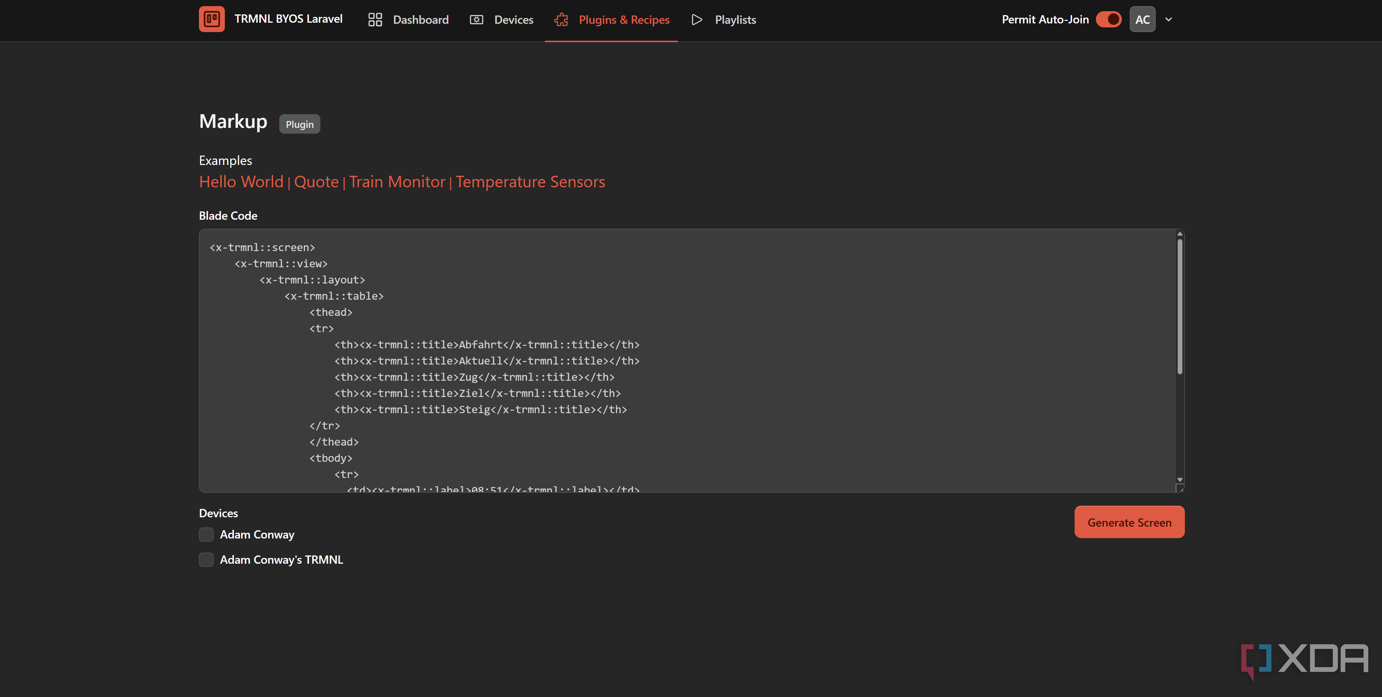Expand the user menu chevron
Image resolution: width=1382 pixels, height=697 pixels.
(1168, 20)
